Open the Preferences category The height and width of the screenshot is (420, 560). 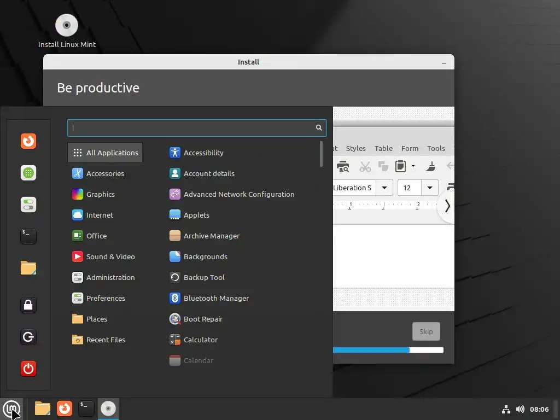click(x=105, y=298)
